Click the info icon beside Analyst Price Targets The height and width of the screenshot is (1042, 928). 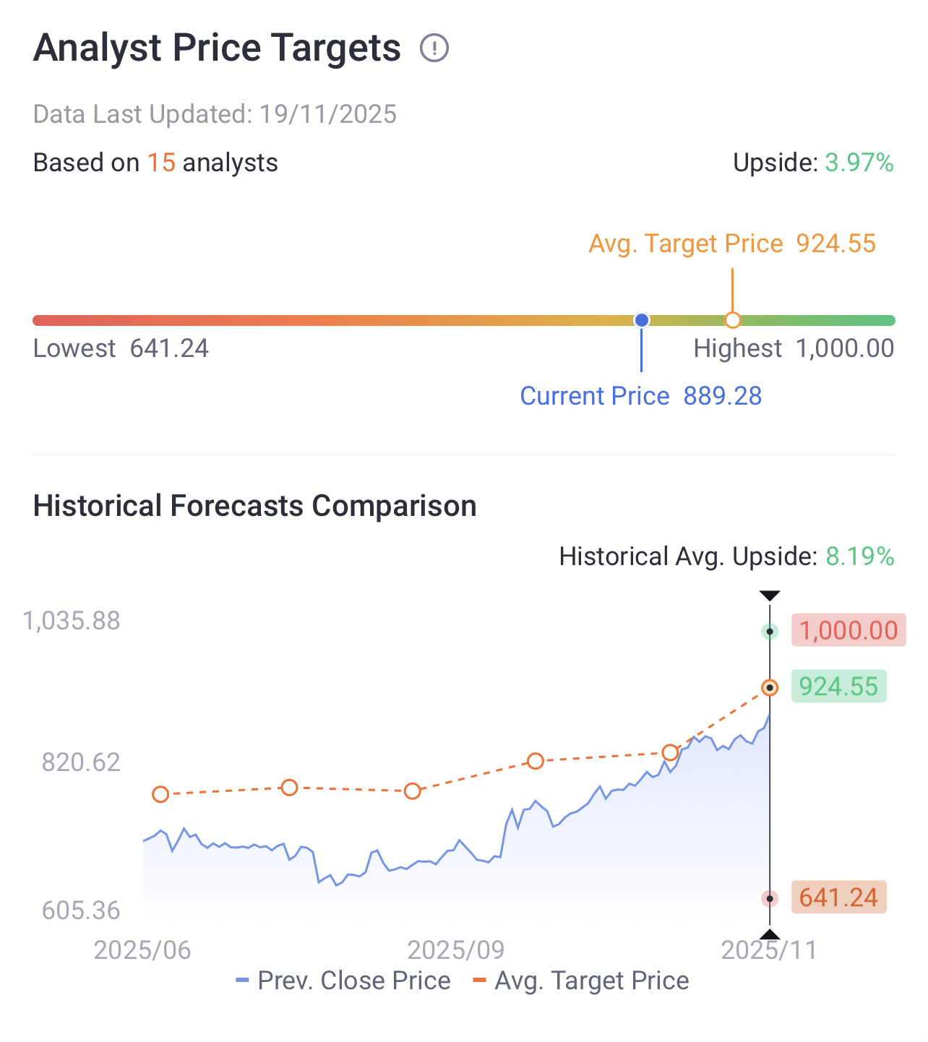tap(434, 48)
